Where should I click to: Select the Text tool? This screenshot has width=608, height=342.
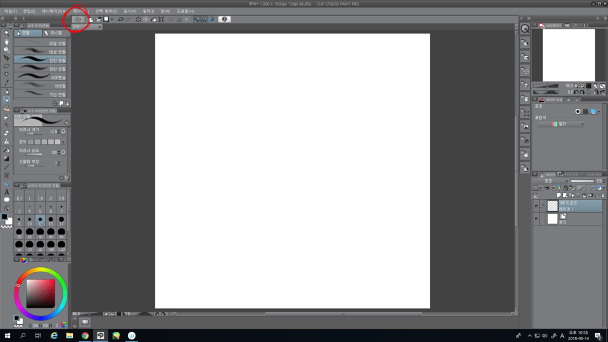point(6,192)
